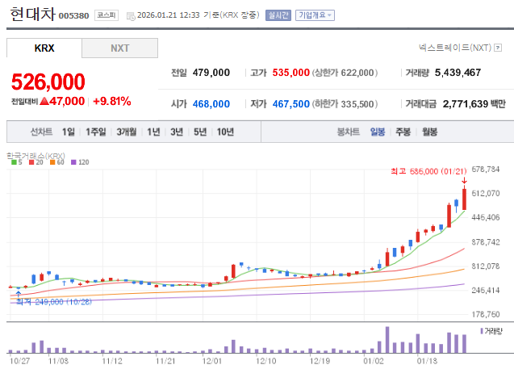This screenshot has height=369, width=514.
Task: Open the 넥스트레이드(NXT) help icon
Action: tap(498, 48)
